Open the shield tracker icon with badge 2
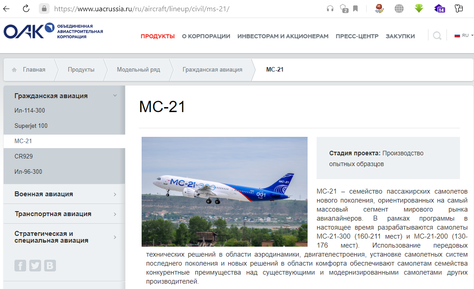Image resolution: width=474 pixels, height=289 pixels. [x=344, y=9]
